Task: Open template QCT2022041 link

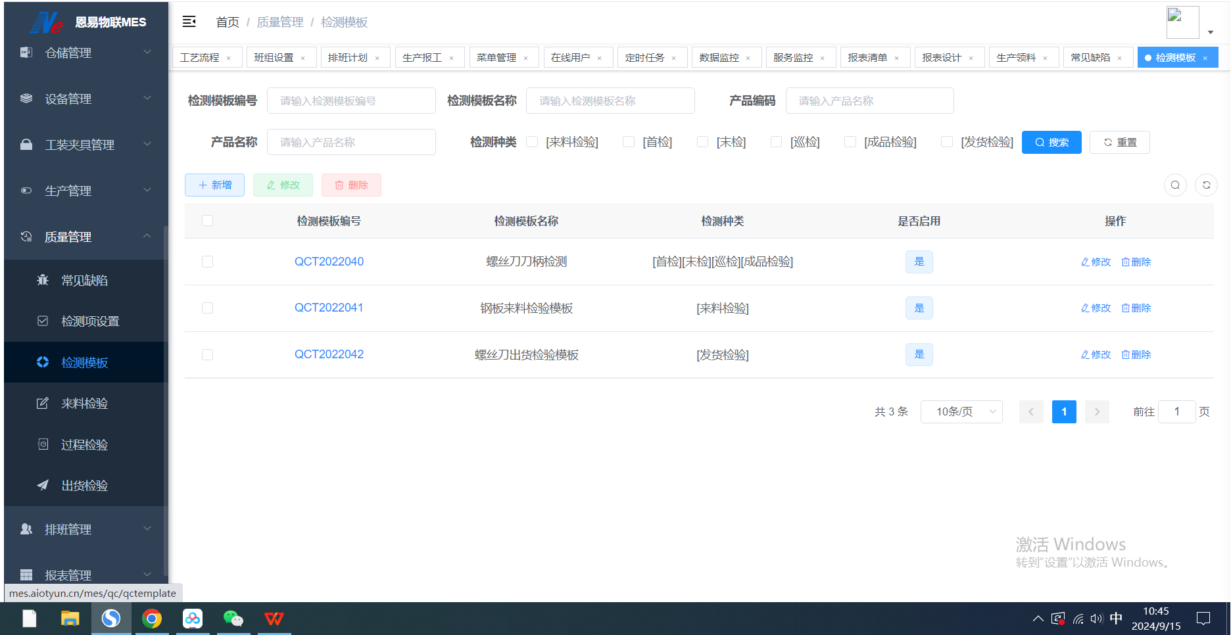Action: coord(329,308)
